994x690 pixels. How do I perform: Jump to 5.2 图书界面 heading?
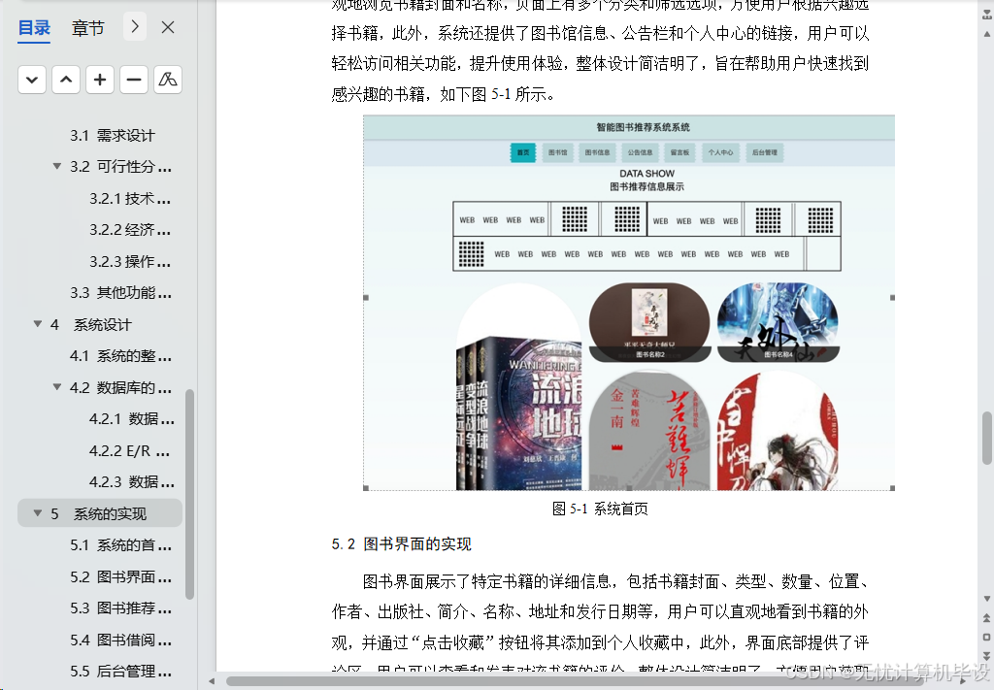click(x=120, y=576)
